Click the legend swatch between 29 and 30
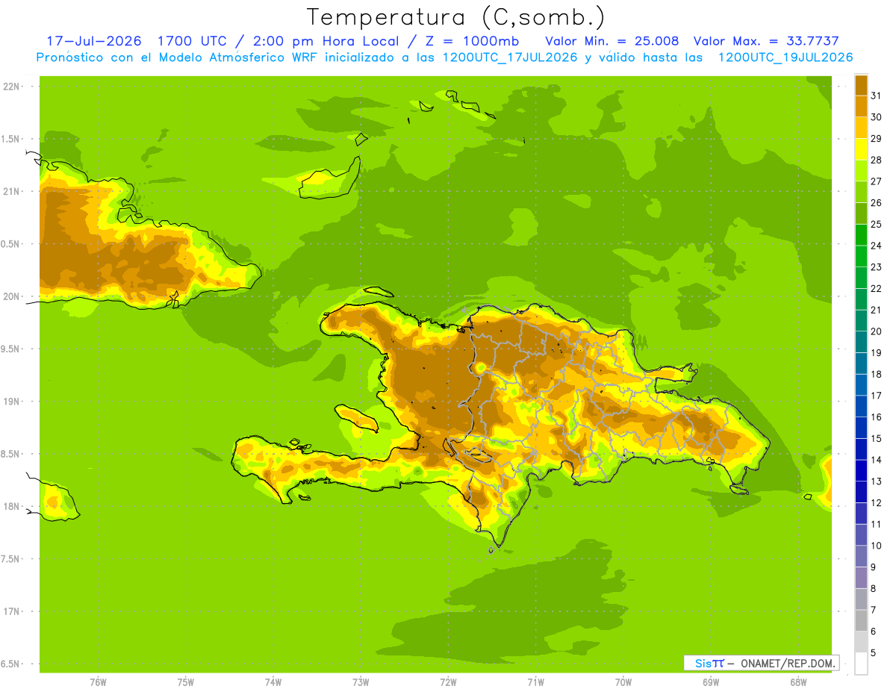The height and width of the screenshot is (692, 896). (x=861, y=128)
